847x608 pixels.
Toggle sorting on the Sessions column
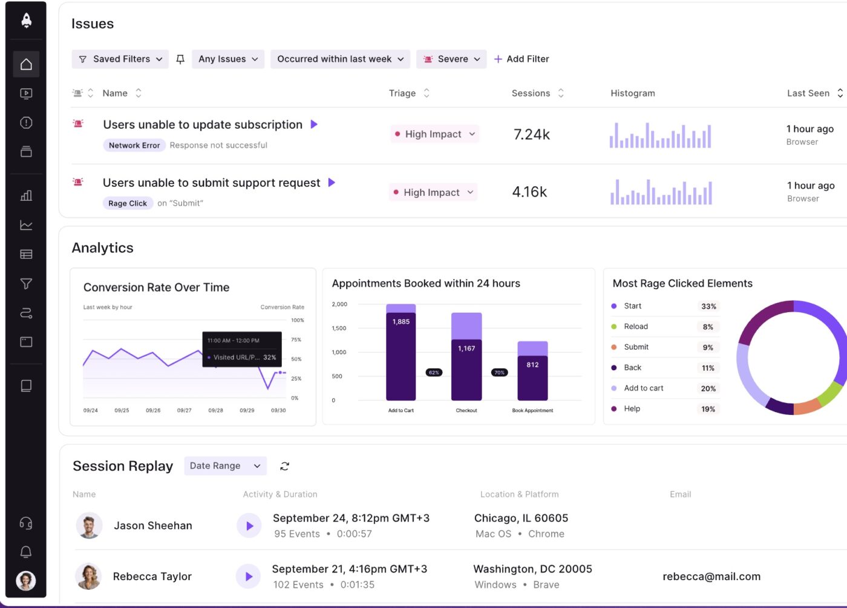click(537, 93)
